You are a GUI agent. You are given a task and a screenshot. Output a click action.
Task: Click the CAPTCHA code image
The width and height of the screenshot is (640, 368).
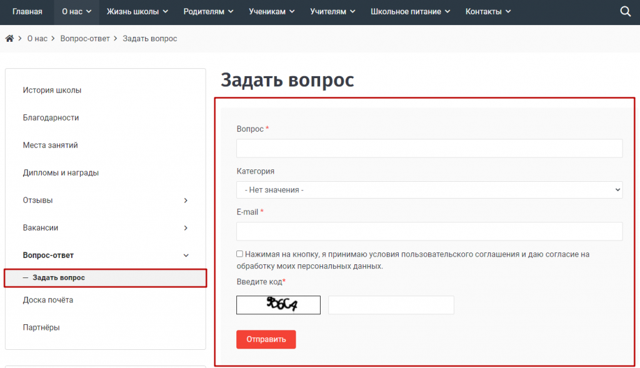[278, 305]
